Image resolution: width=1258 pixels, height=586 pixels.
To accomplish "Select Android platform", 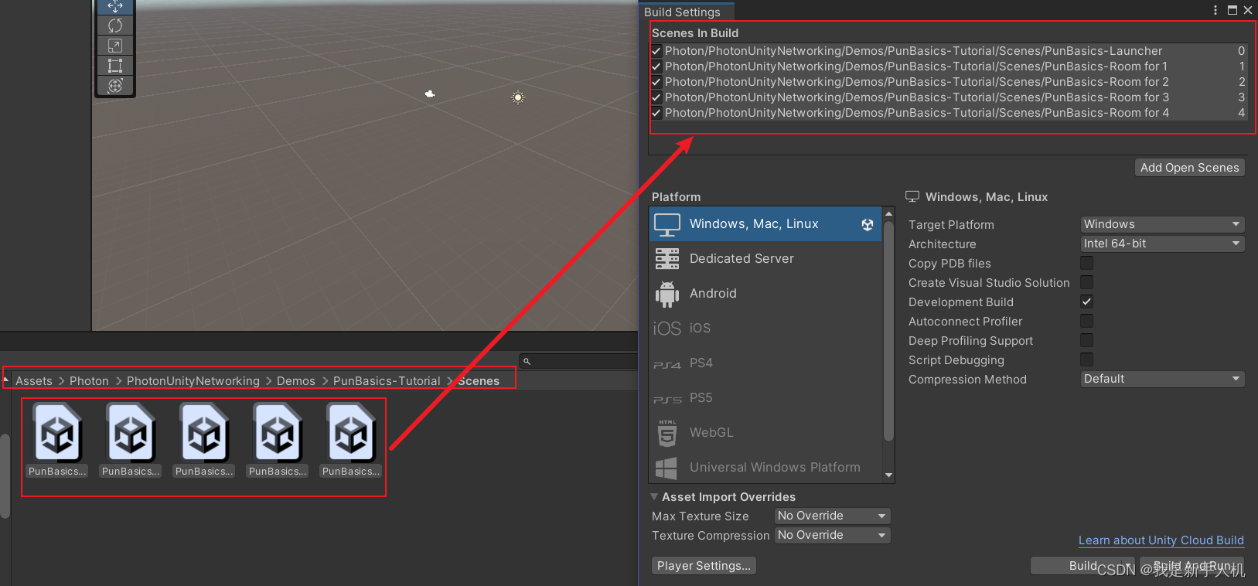I will click(765, 294).
